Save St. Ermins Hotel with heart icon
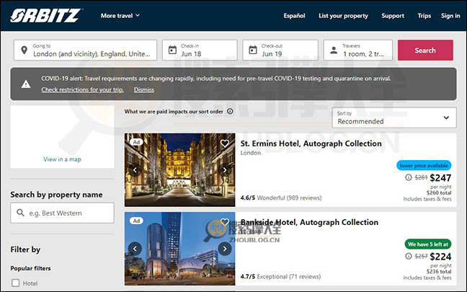 point(225,143)
